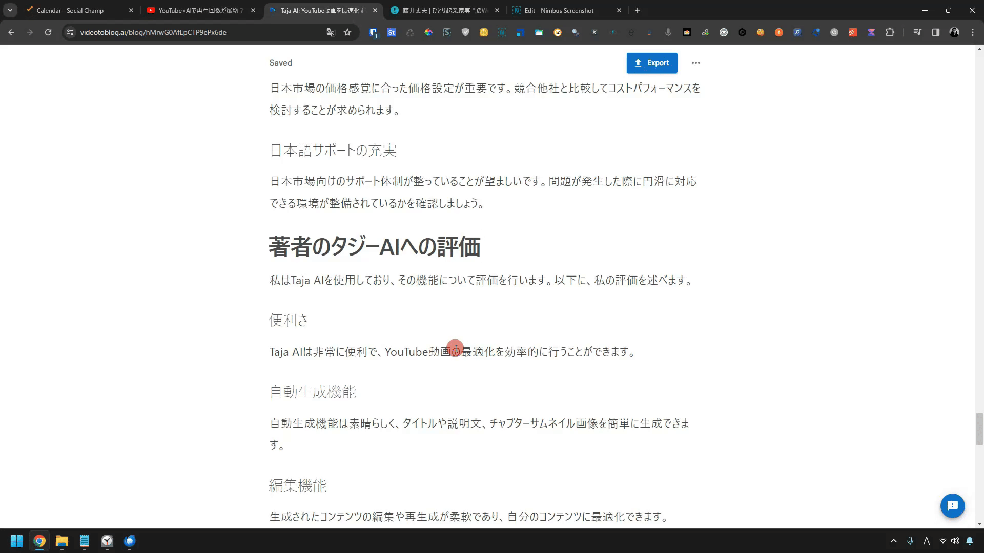
Task: Open the Extensions puzzle piece menu
Action: coord(890,32)
